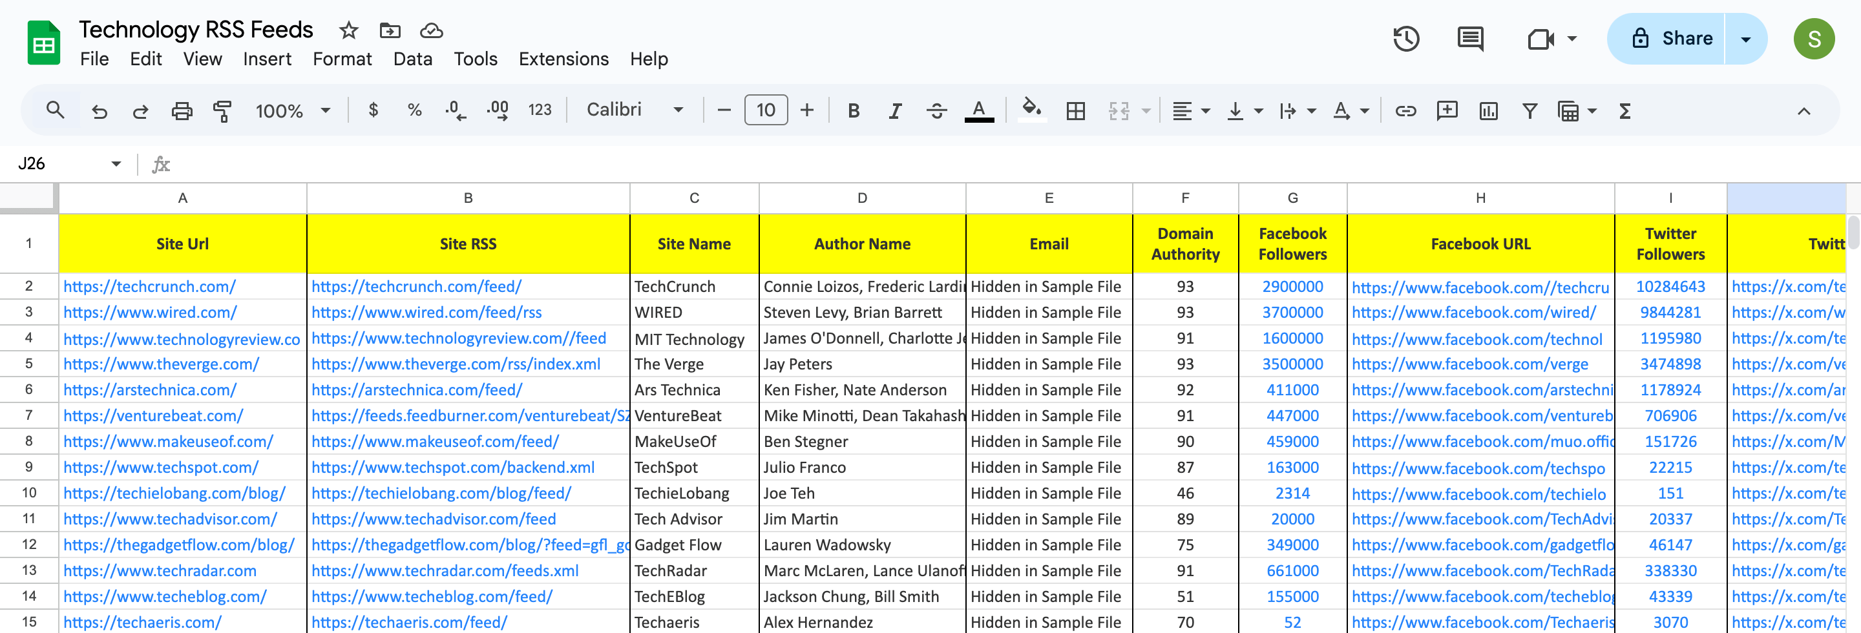
Task: Decrease font size with minus button
Action: coord(724,110)
